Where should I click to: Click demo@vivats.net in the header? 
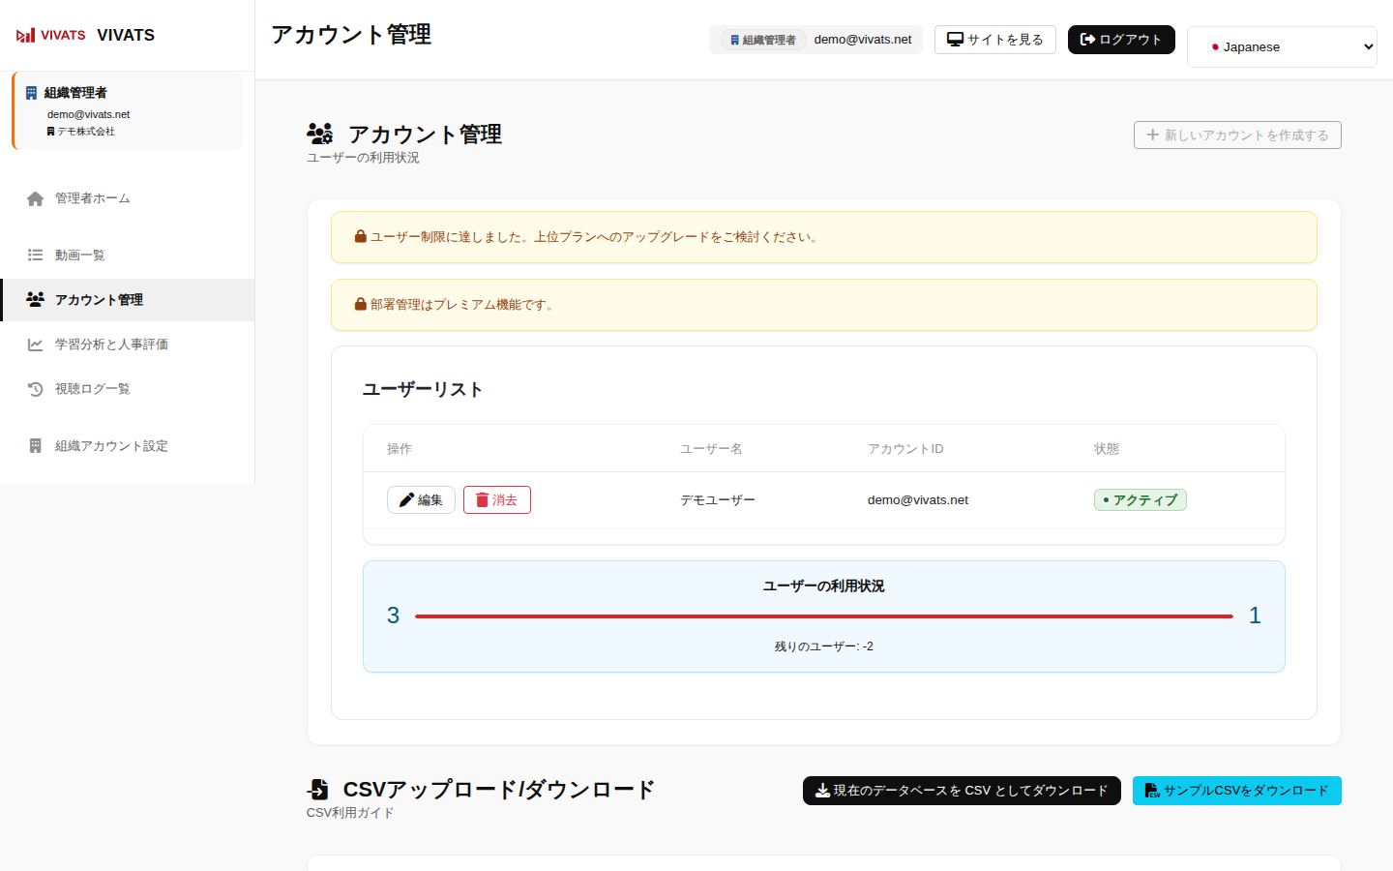[x=863, y=40]
